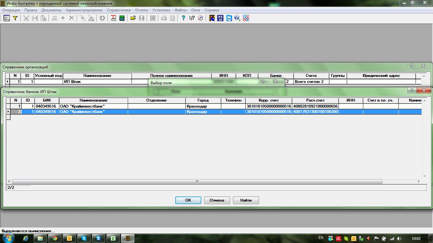Click help button of Справочник организаций window
Viewport: 433px width, 243px height.
(x=411, y=65)
